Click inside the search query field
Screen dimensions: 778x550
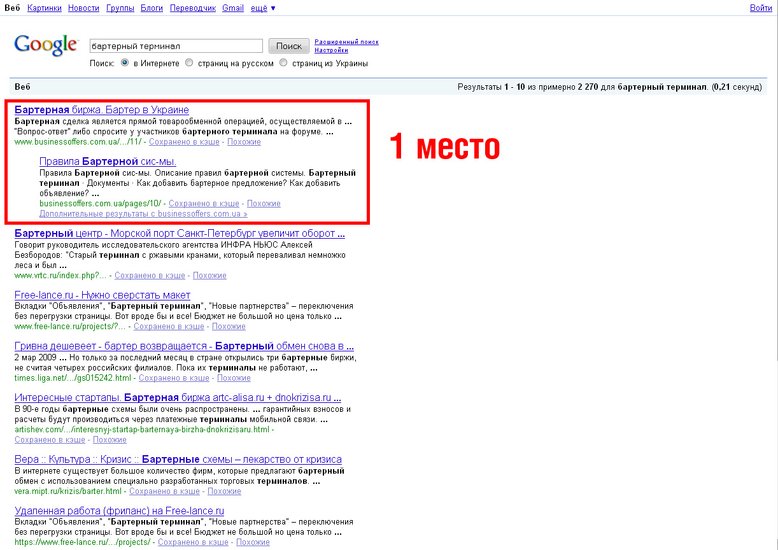click(x=176, y=45)
